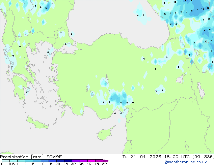Screen dimensions: 214x165
Task: Select the 10 mm legend color swatch
Action: (45, 161)
